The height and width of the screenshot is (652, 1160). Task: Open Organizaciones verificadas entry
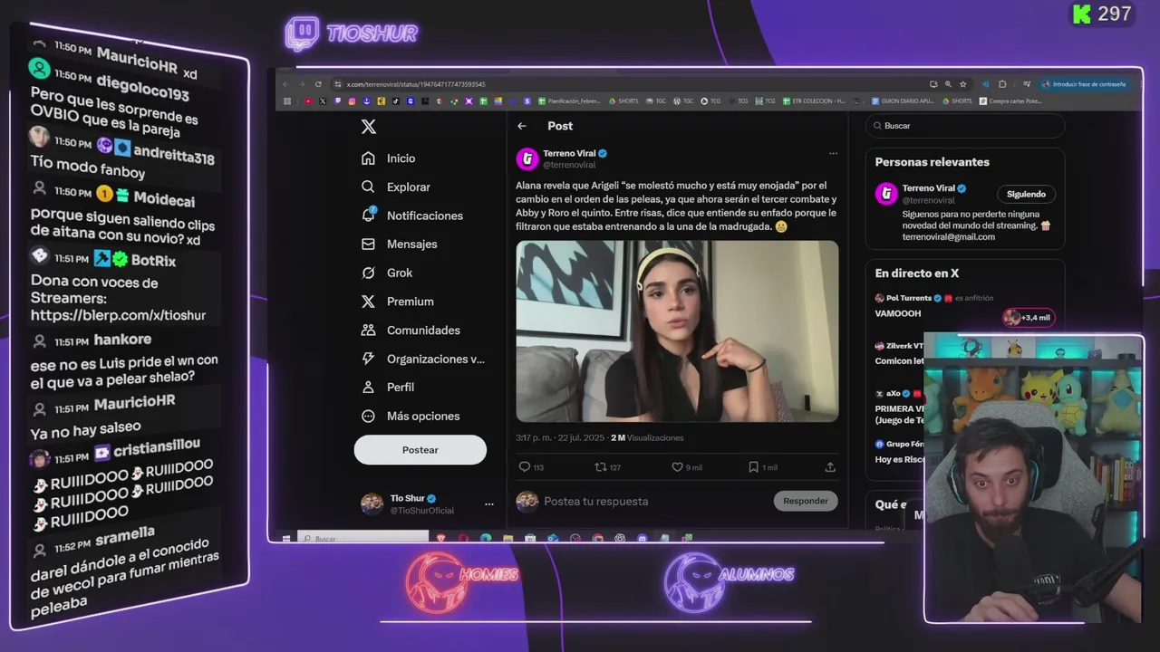(x=422, y=359)
